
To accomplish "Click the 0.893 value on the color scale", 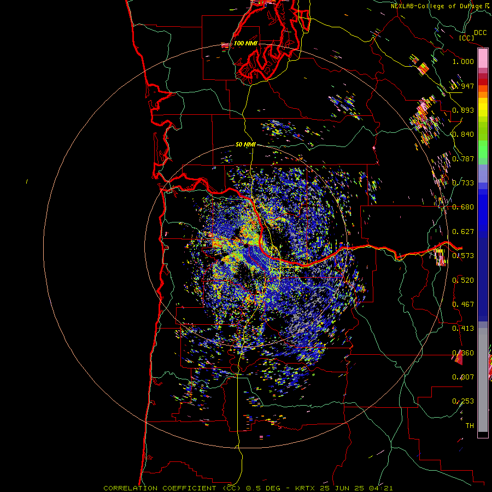I will click(463, 110).
